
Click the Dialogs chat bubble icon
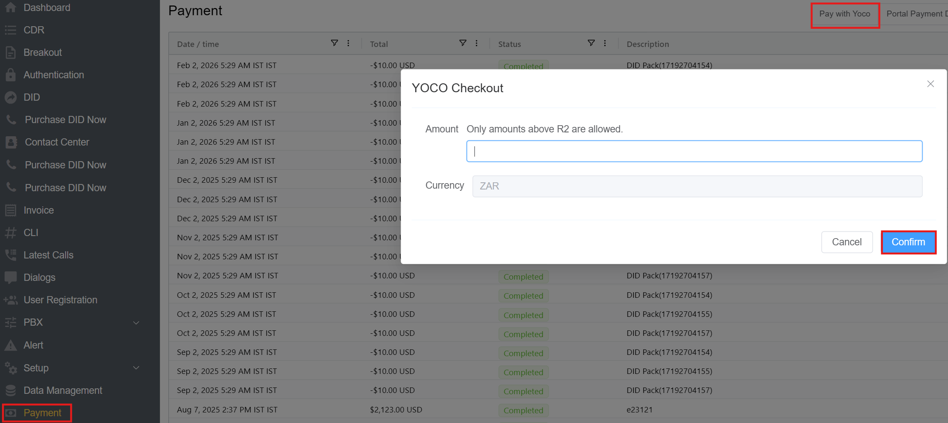click(x=11, y=277)
